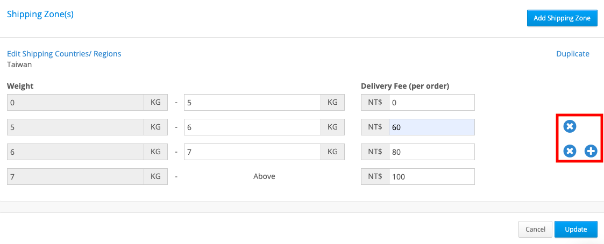Open Edit Shipping Countries/ Regions link
Image resolution: width=604 pixels, height=244 pixels.
coord(64,54)
